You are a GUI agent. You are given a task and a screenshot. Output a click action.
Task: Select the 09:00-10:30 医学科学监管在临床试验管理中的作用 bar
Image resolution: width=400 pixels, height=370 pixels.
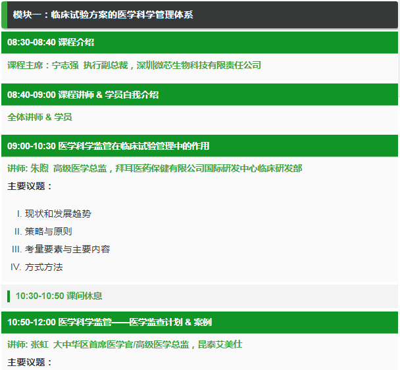[199, 146]
